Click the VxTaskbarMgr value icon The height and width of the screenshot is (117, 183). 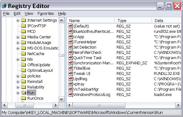[71, 89]
